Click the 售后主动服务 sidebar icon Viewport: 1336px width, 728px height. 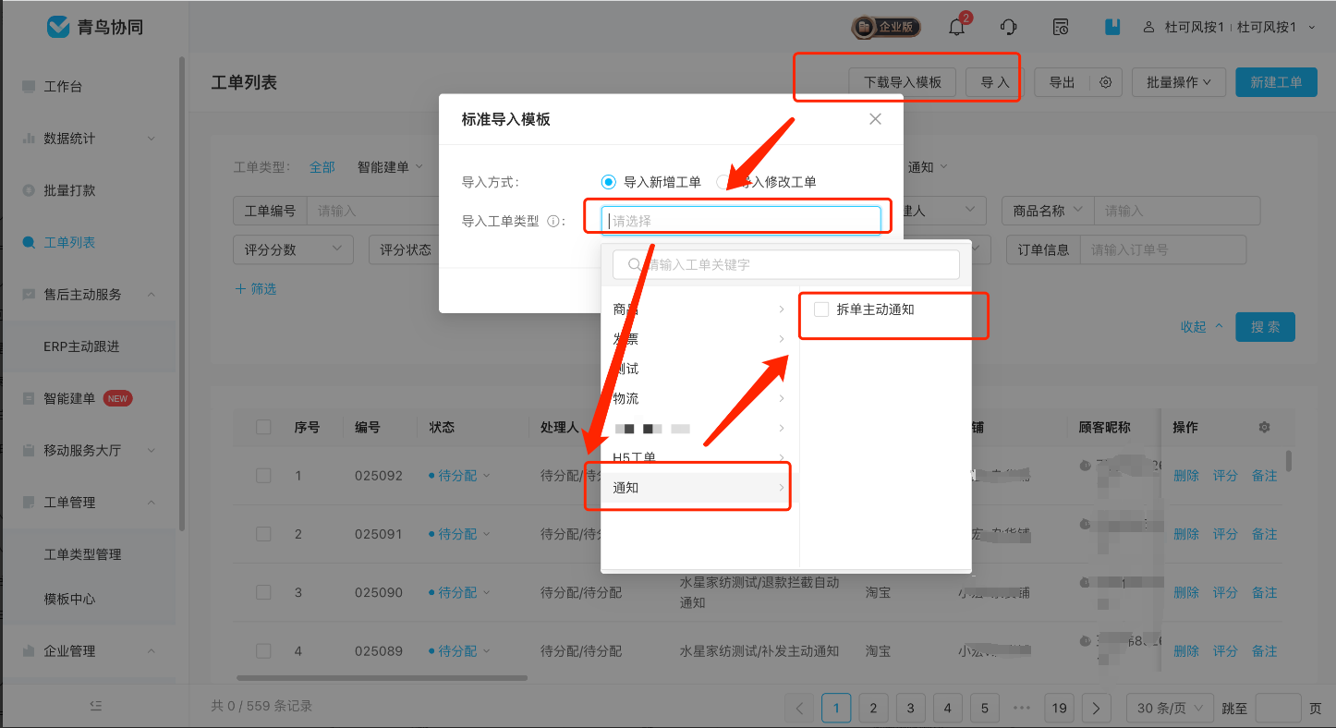(29, 294)
